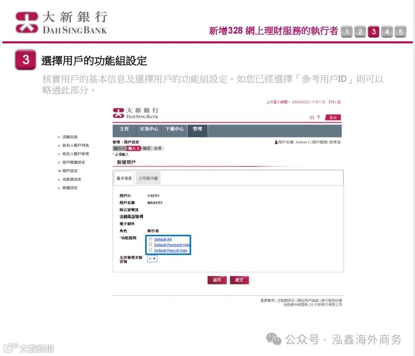415x356 pixels.
Task: Open help via the question mark icon
Action: [x=319, y=118]
